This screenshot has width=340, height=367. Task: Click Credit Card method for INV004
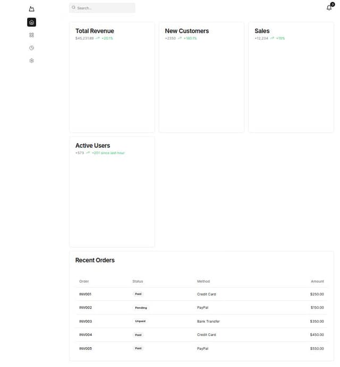pyautogui.click(x=207, y=335)
